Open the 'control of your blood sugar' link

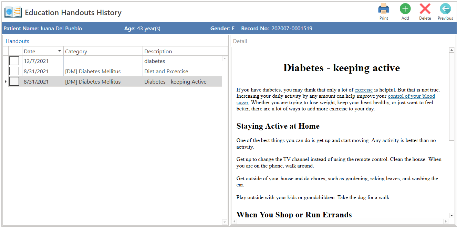pyautogui.click(x=411, y=96)
